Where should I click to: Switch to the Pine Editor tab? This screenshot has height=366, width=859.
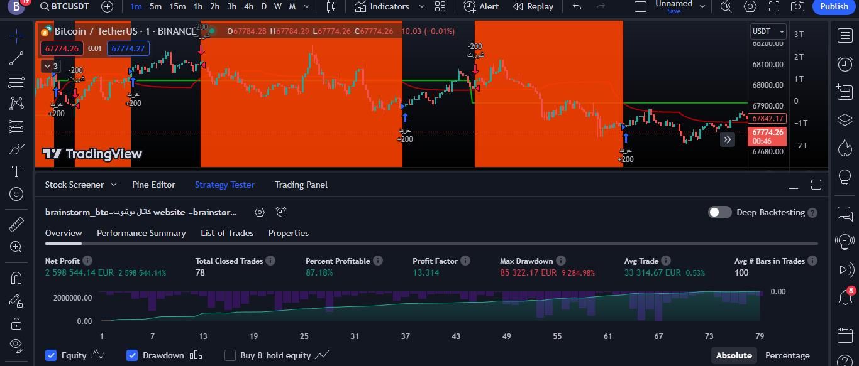pos(153,185)
